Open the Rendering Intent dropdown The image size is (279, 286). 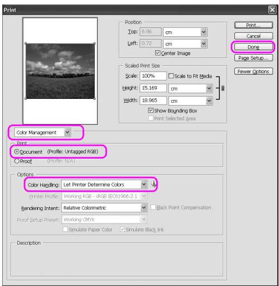click(104, 208)
